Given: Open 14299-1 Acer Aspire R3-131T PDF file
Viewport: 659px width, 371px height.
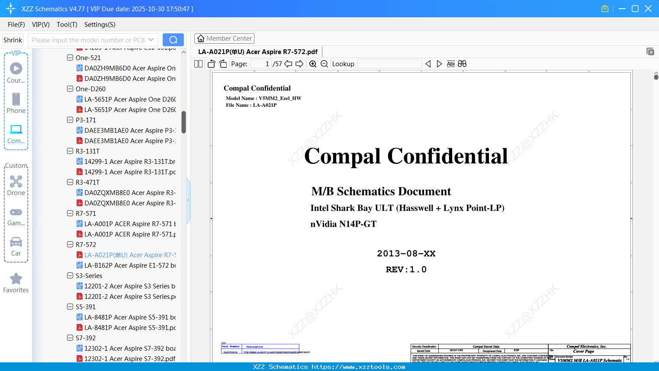Looking at the screenshot, I should (126, 172).
